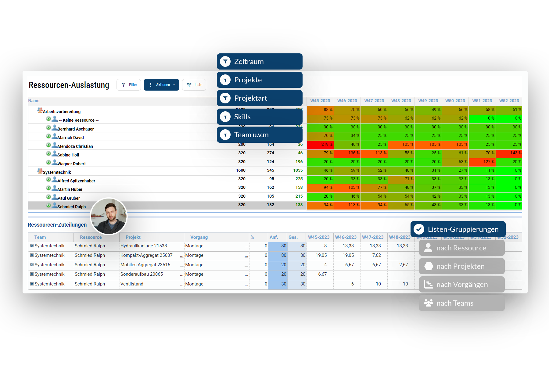
Task: Select the Schmied Ralph resource row
Action: pos(167,205)
